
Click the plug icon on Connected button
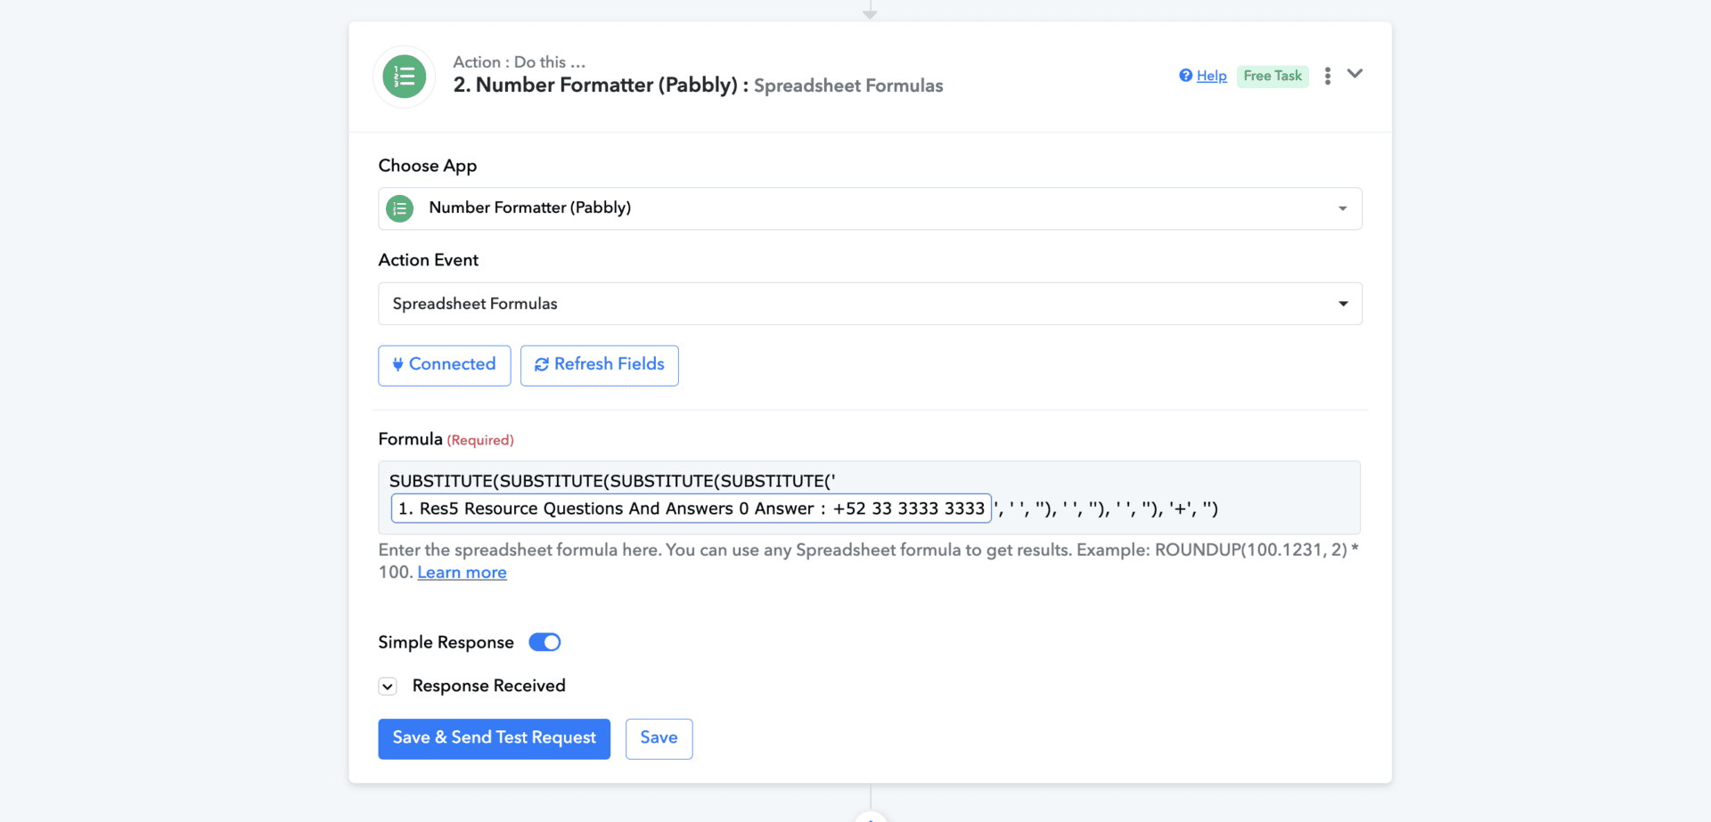(x=397, y=364)
